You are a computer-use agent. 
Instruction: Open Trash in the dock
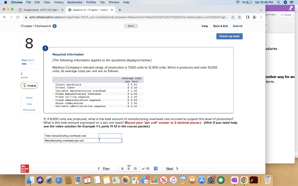pos(267,180)
